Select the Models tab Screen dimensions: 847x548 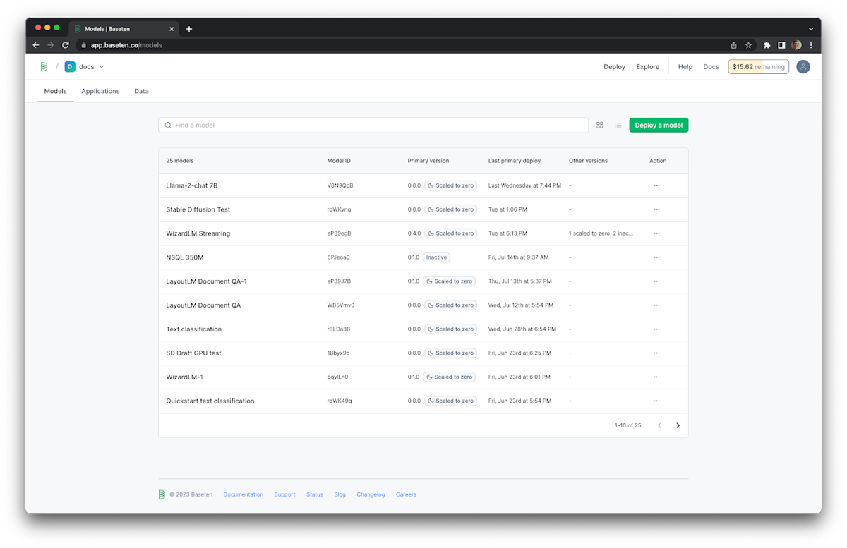click(55, 91)
